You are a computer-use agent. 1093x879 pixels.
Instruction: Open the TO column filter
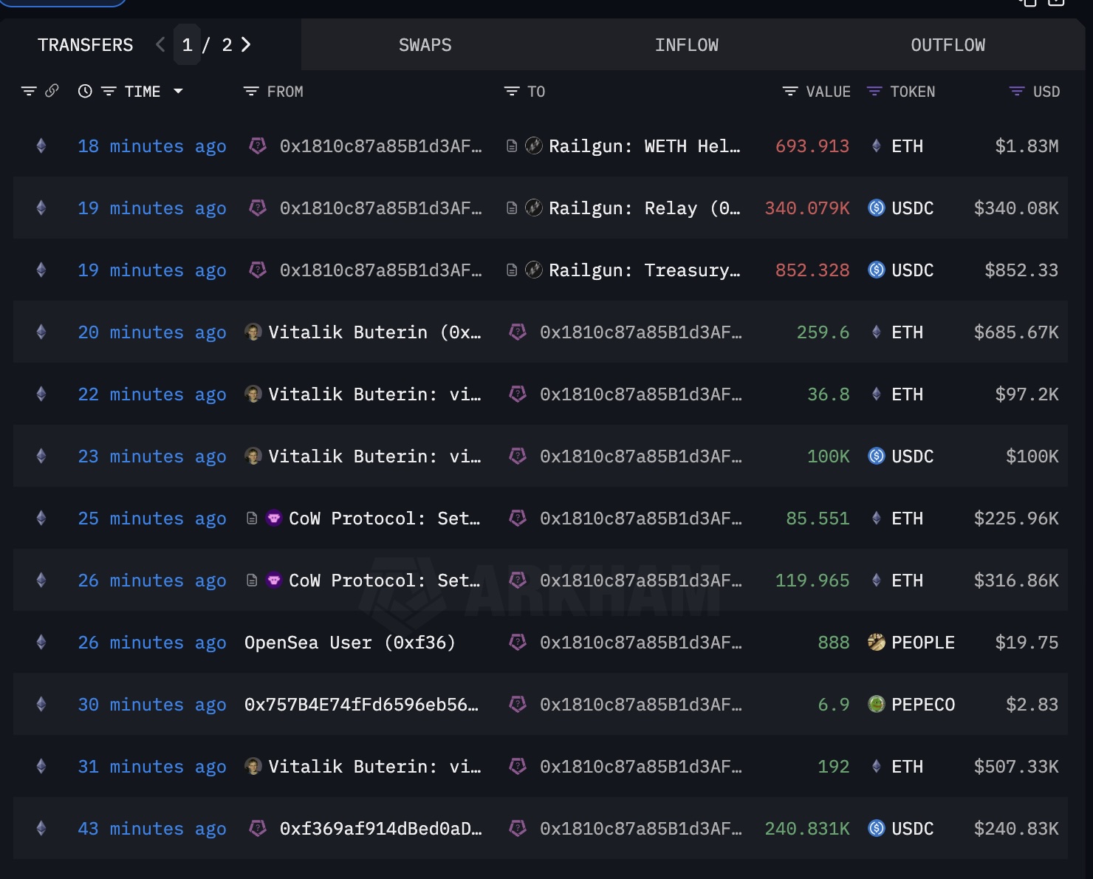512,92
